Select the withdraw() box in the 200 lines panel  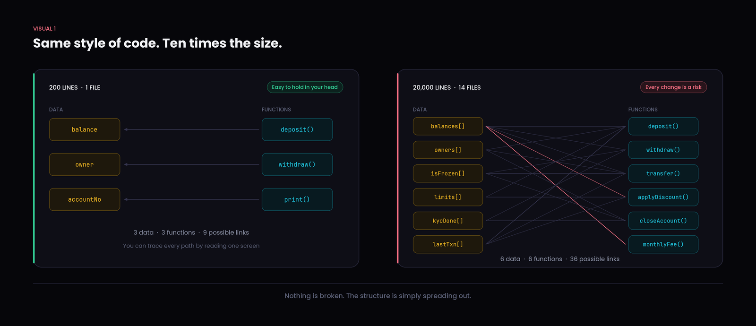[x=297, y=164]
